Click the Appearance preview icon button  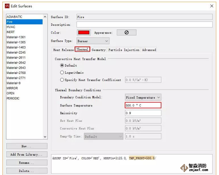(126, 32)
